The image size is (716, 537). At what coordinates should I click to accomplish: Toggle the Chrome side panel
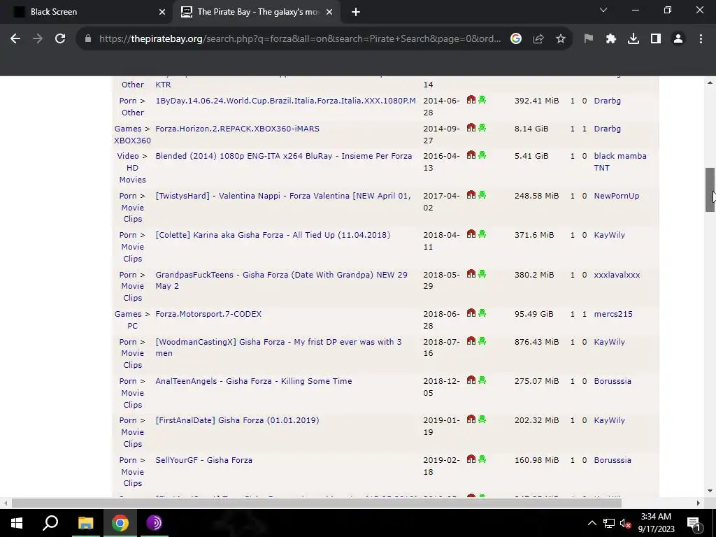point(656,39)
